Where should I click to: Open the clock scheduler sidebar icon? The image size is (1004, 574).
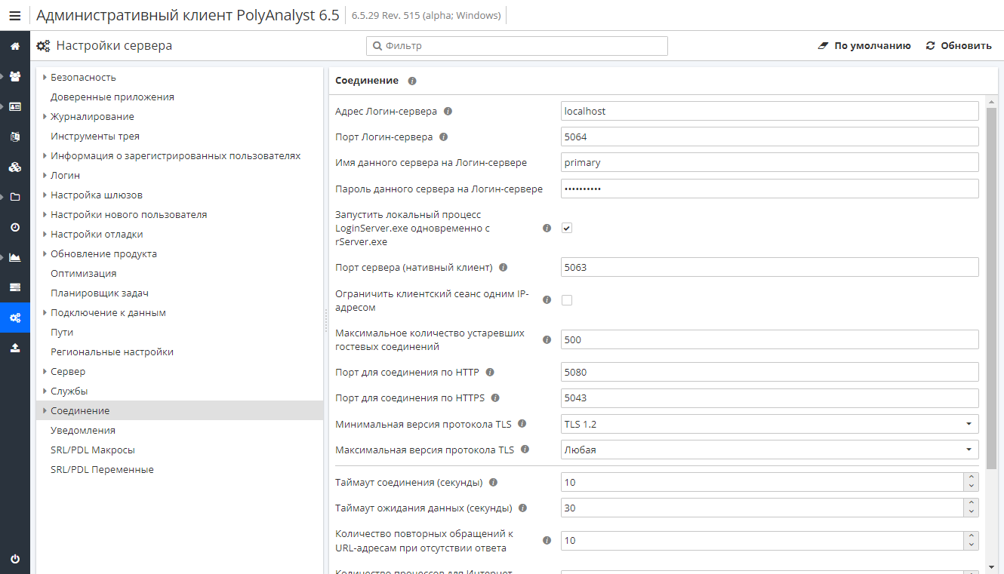coord(15,227)
